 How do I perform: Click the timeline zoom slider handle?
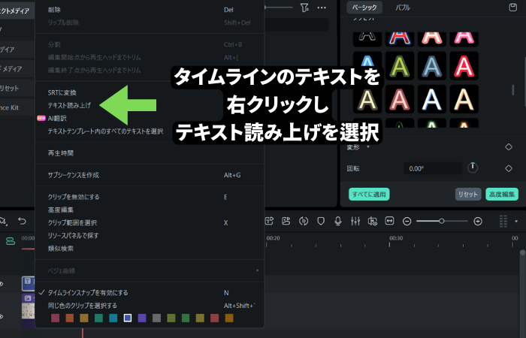click(442, 221)
